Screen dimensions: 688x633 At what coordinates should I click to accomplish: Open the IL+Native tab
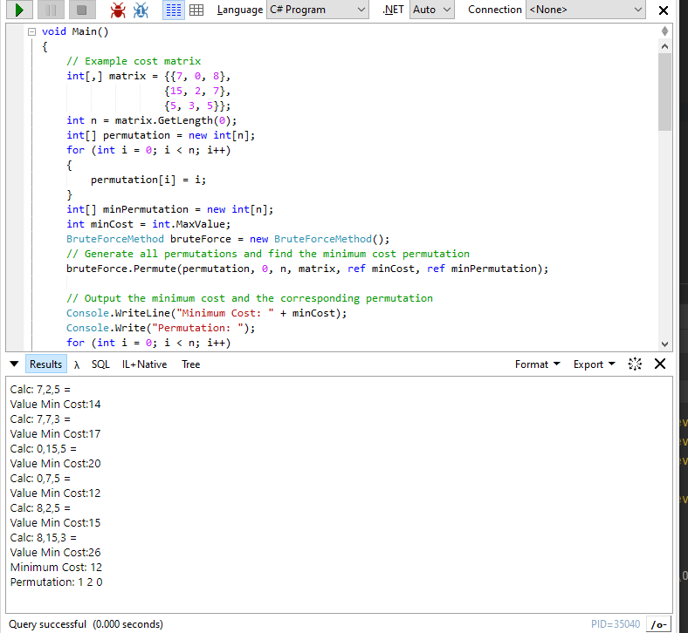[x=144, y=364]
